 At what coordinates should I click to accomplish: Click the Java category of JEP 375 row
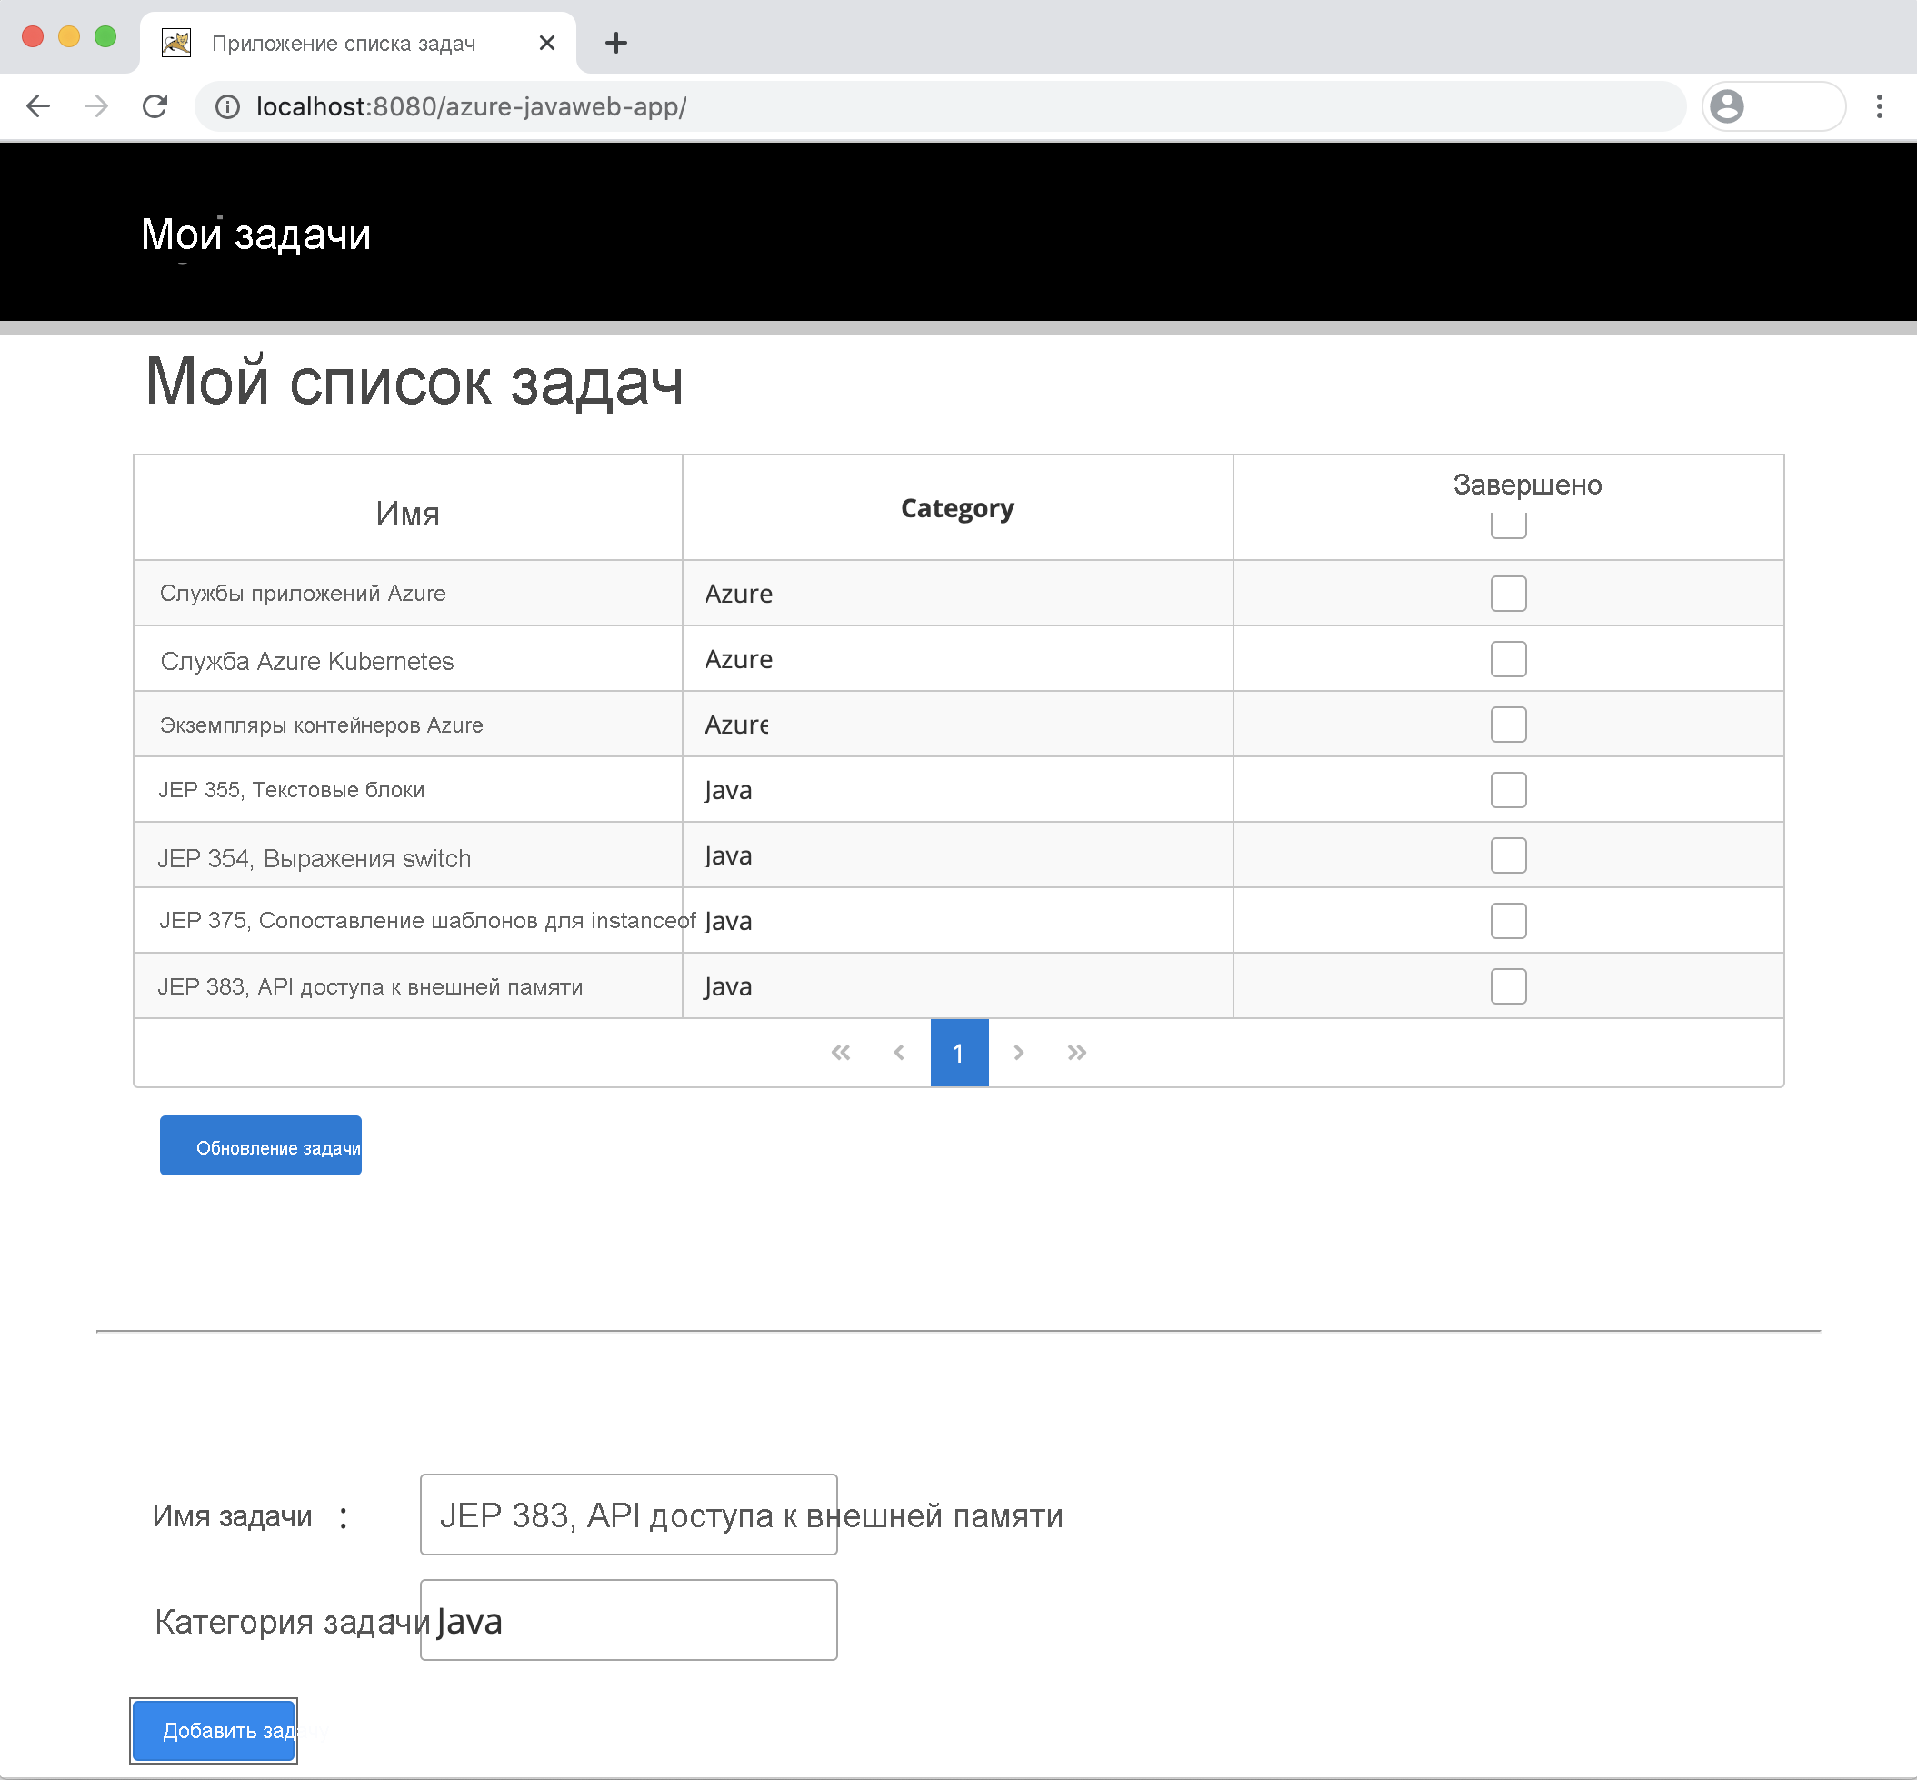pos(728,922)
